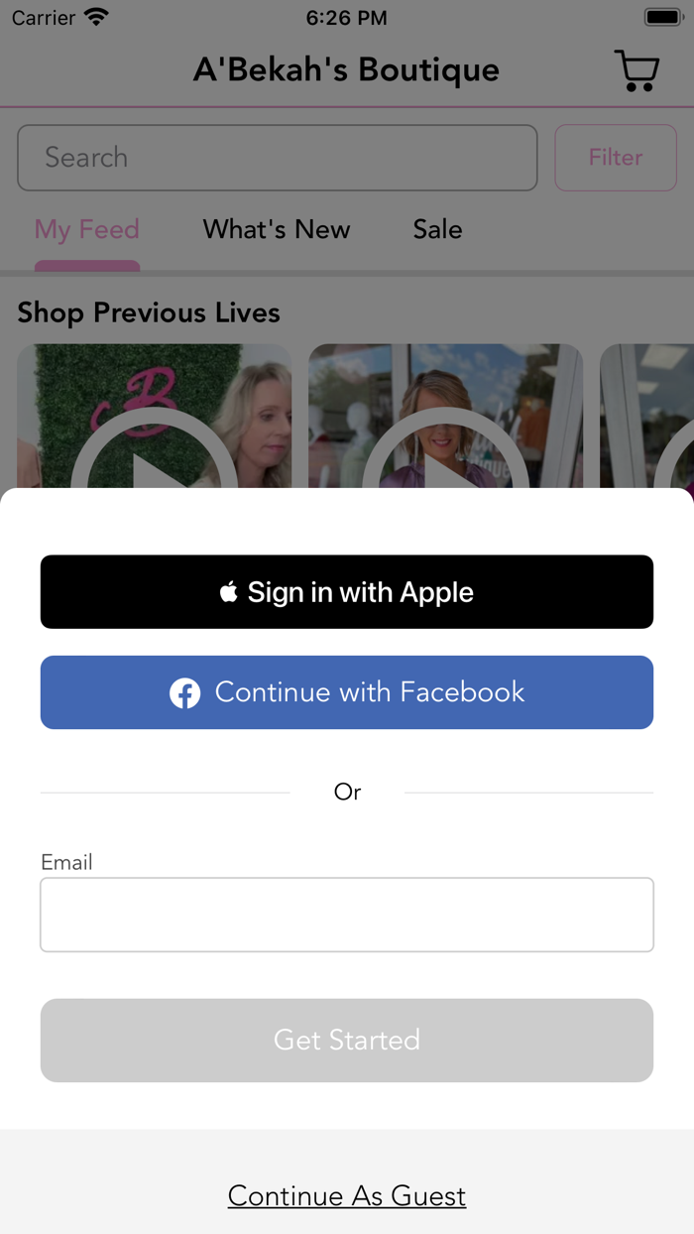Open the third live video thumbnail at edge
Image resolution: width=694 pixels, height=1234 pixels.
[x=647, y=417]
